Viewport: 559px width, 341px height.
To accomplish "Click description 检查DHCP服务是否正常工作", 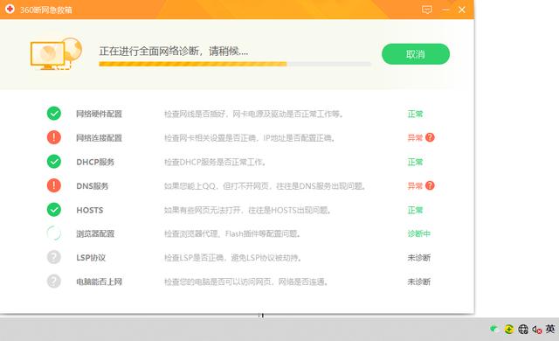I will (x=215, y=162).
